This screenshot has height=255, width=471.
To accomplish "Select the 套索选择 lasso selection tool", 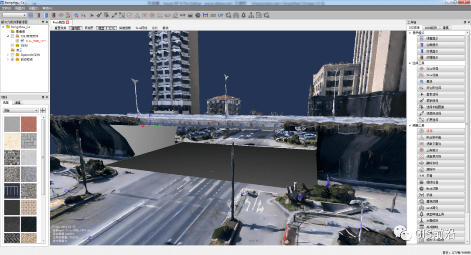I will coord(440,94).
